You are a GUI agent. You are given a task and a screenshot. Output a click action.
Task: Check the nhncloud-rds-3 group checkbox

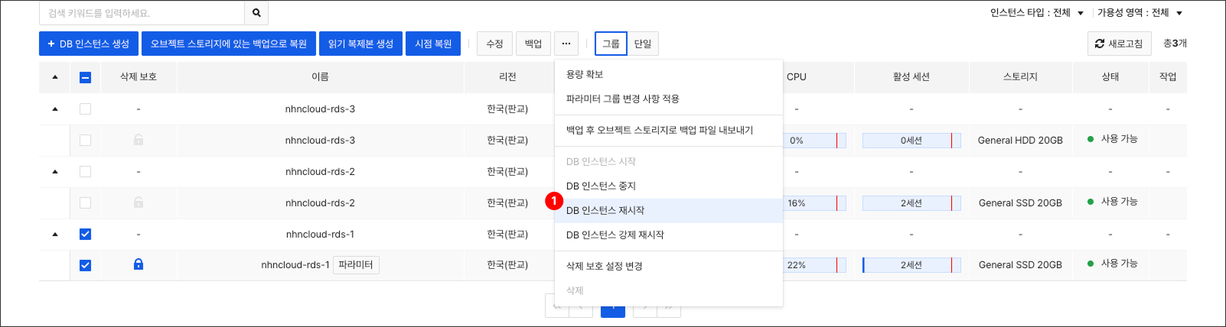click(x=85, y=109)
